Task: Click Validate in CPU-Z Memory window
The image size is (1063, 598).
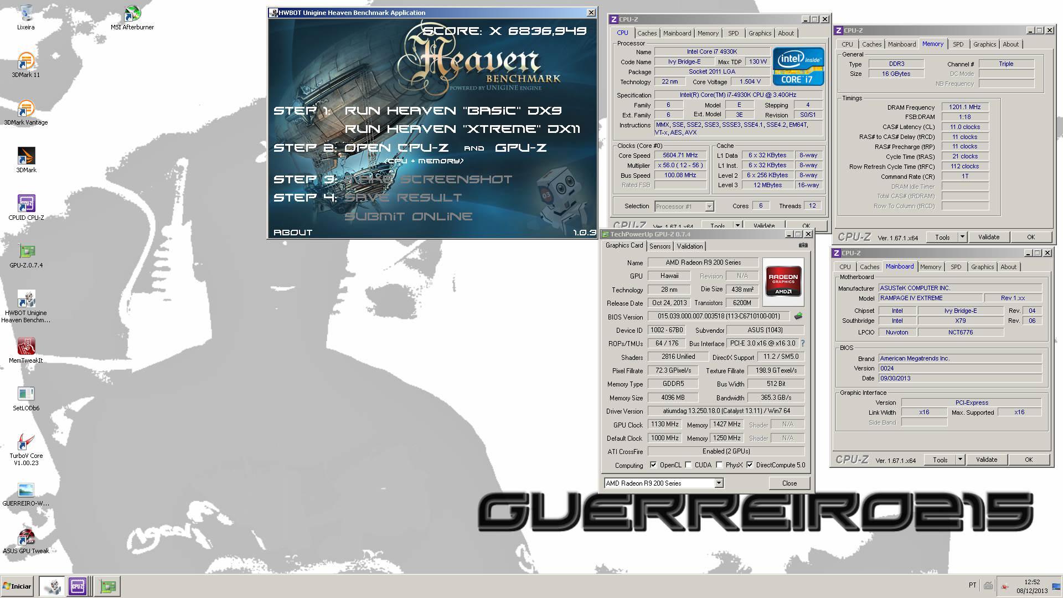Action: coord(988,237)
